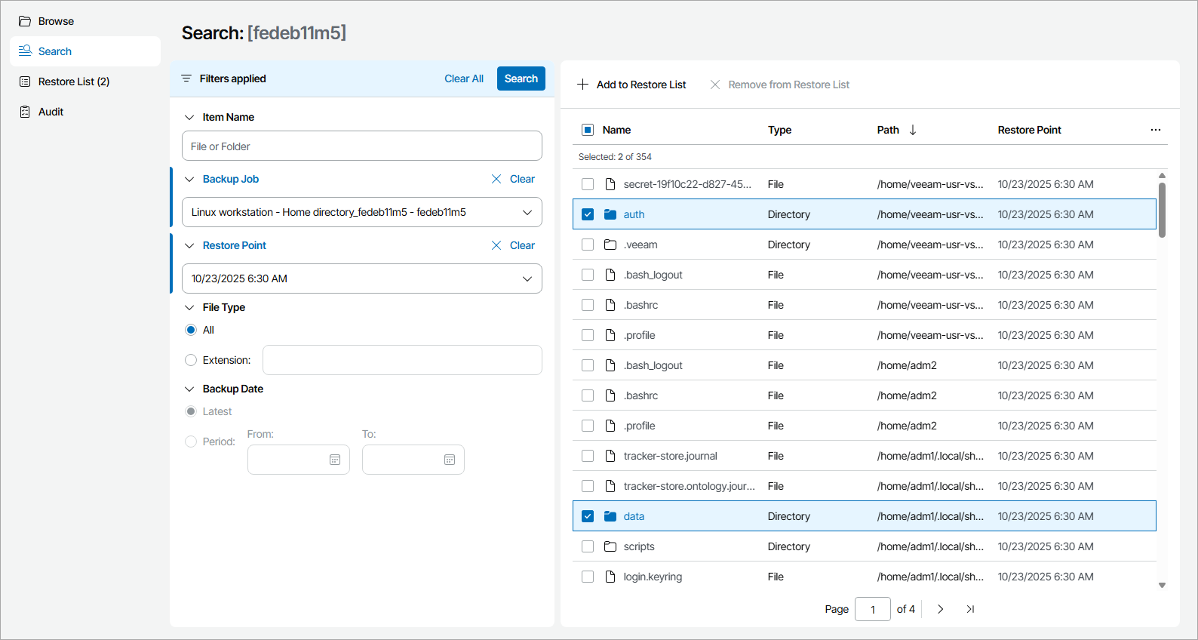Click the Path column sort arrow
The height and width of the screenshot is (640, 1198).
(x=913, y=130)
